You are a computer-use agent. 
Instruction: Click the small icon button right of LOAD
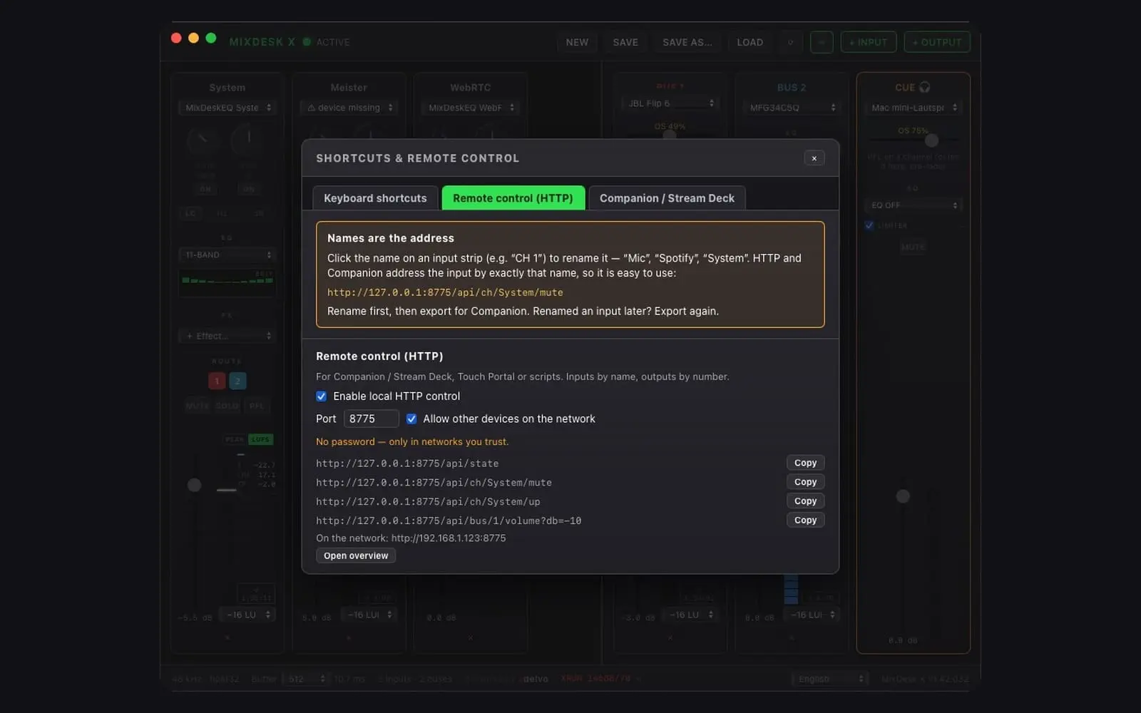790,42
